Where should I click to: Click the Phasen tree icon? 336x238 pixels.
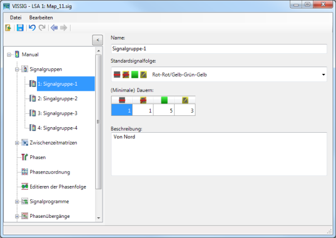tap(24, 157)
